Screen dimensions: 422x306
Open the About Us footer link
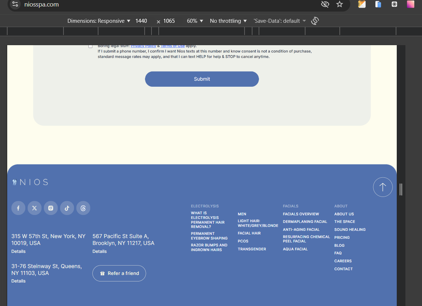(x=344, y=214)
